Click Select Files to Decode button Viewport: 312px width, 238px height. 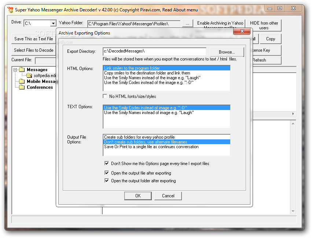click(33, 50)
